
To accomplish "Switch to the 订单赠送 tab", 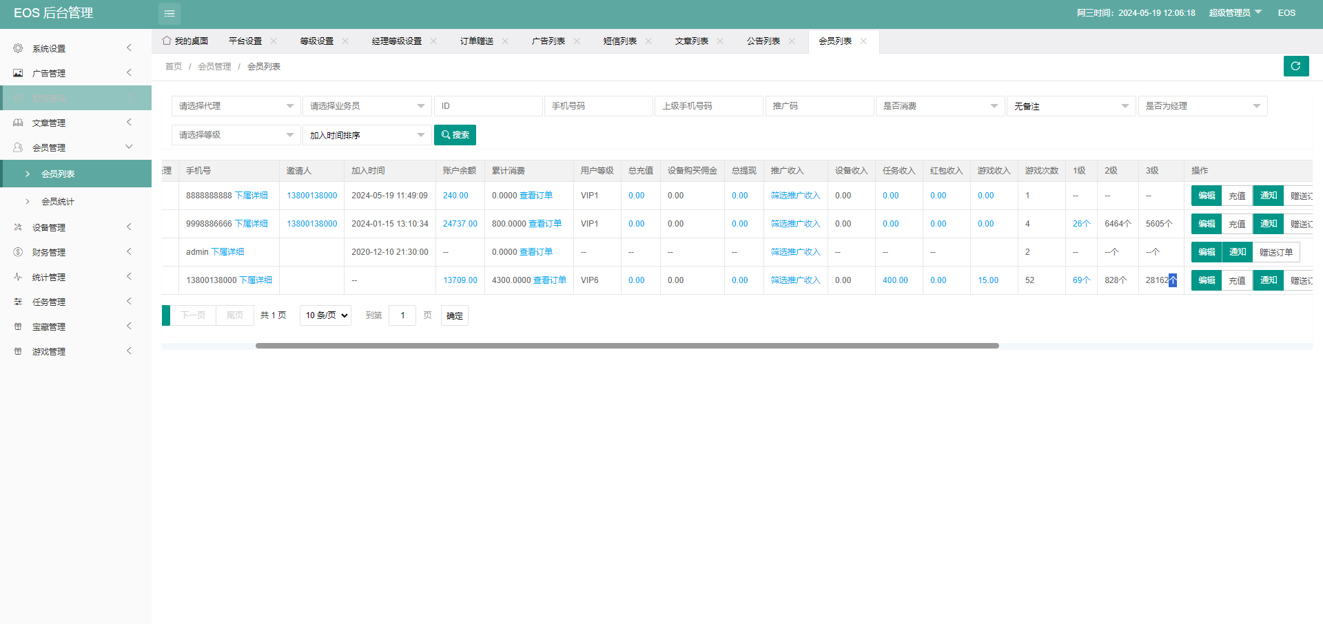I will click(x=477, y=41).
